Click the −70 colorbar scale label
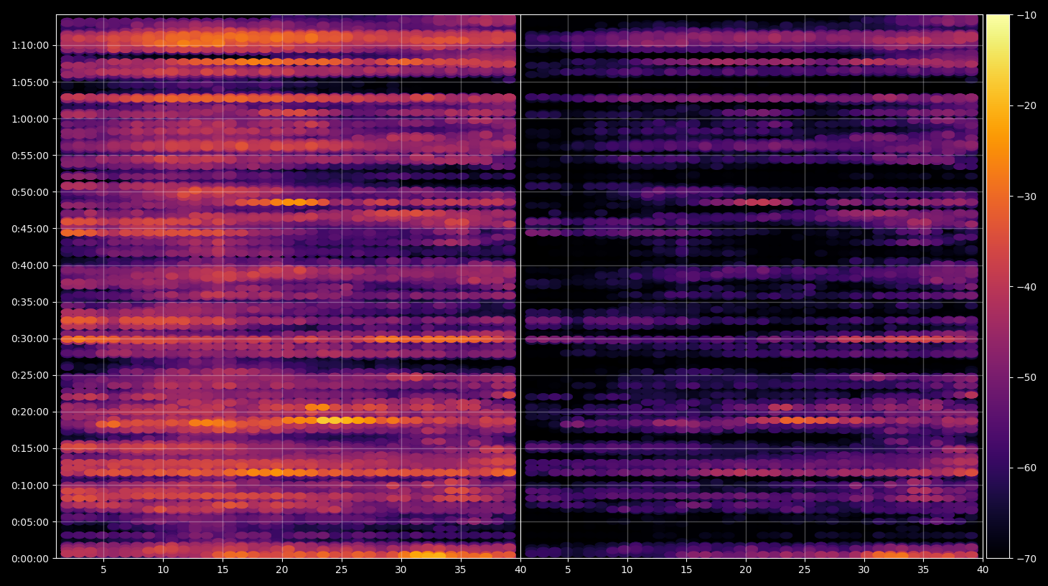1048x586 pixels. (1027, 559)
